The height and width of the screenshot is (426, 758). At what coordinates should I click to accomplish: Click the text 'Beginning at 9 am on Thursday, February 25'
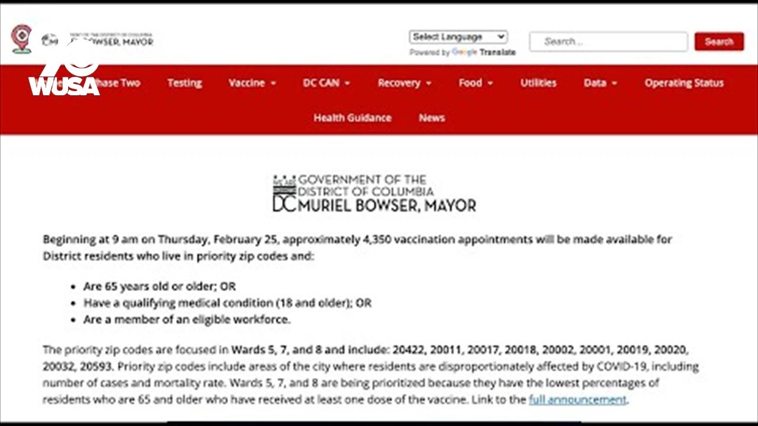161,240
